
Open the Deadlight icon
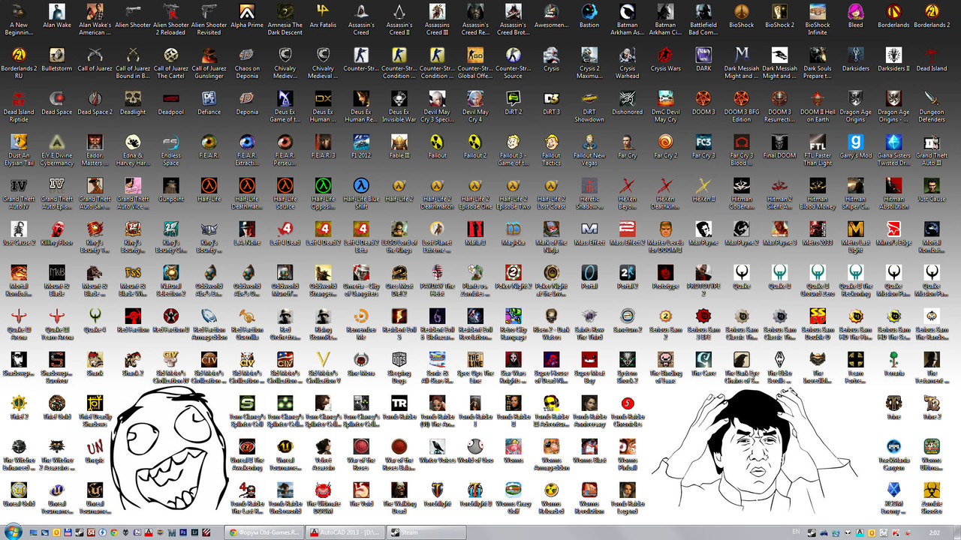(133, 103)
